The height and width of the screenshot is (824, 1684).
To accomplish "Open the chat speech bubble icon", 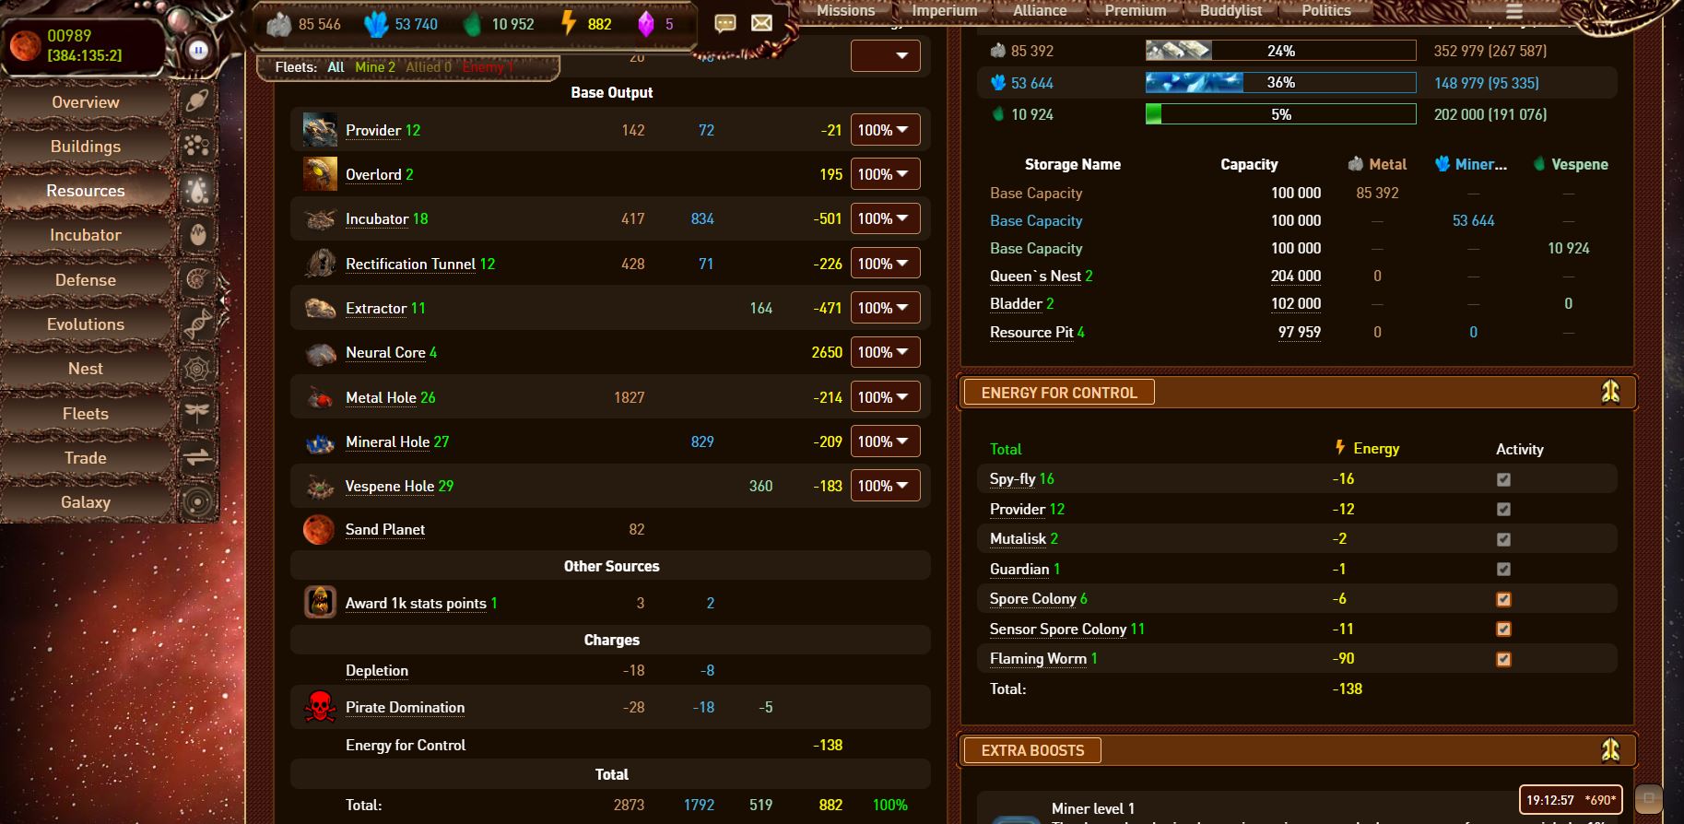I will (x=725, y=23).
